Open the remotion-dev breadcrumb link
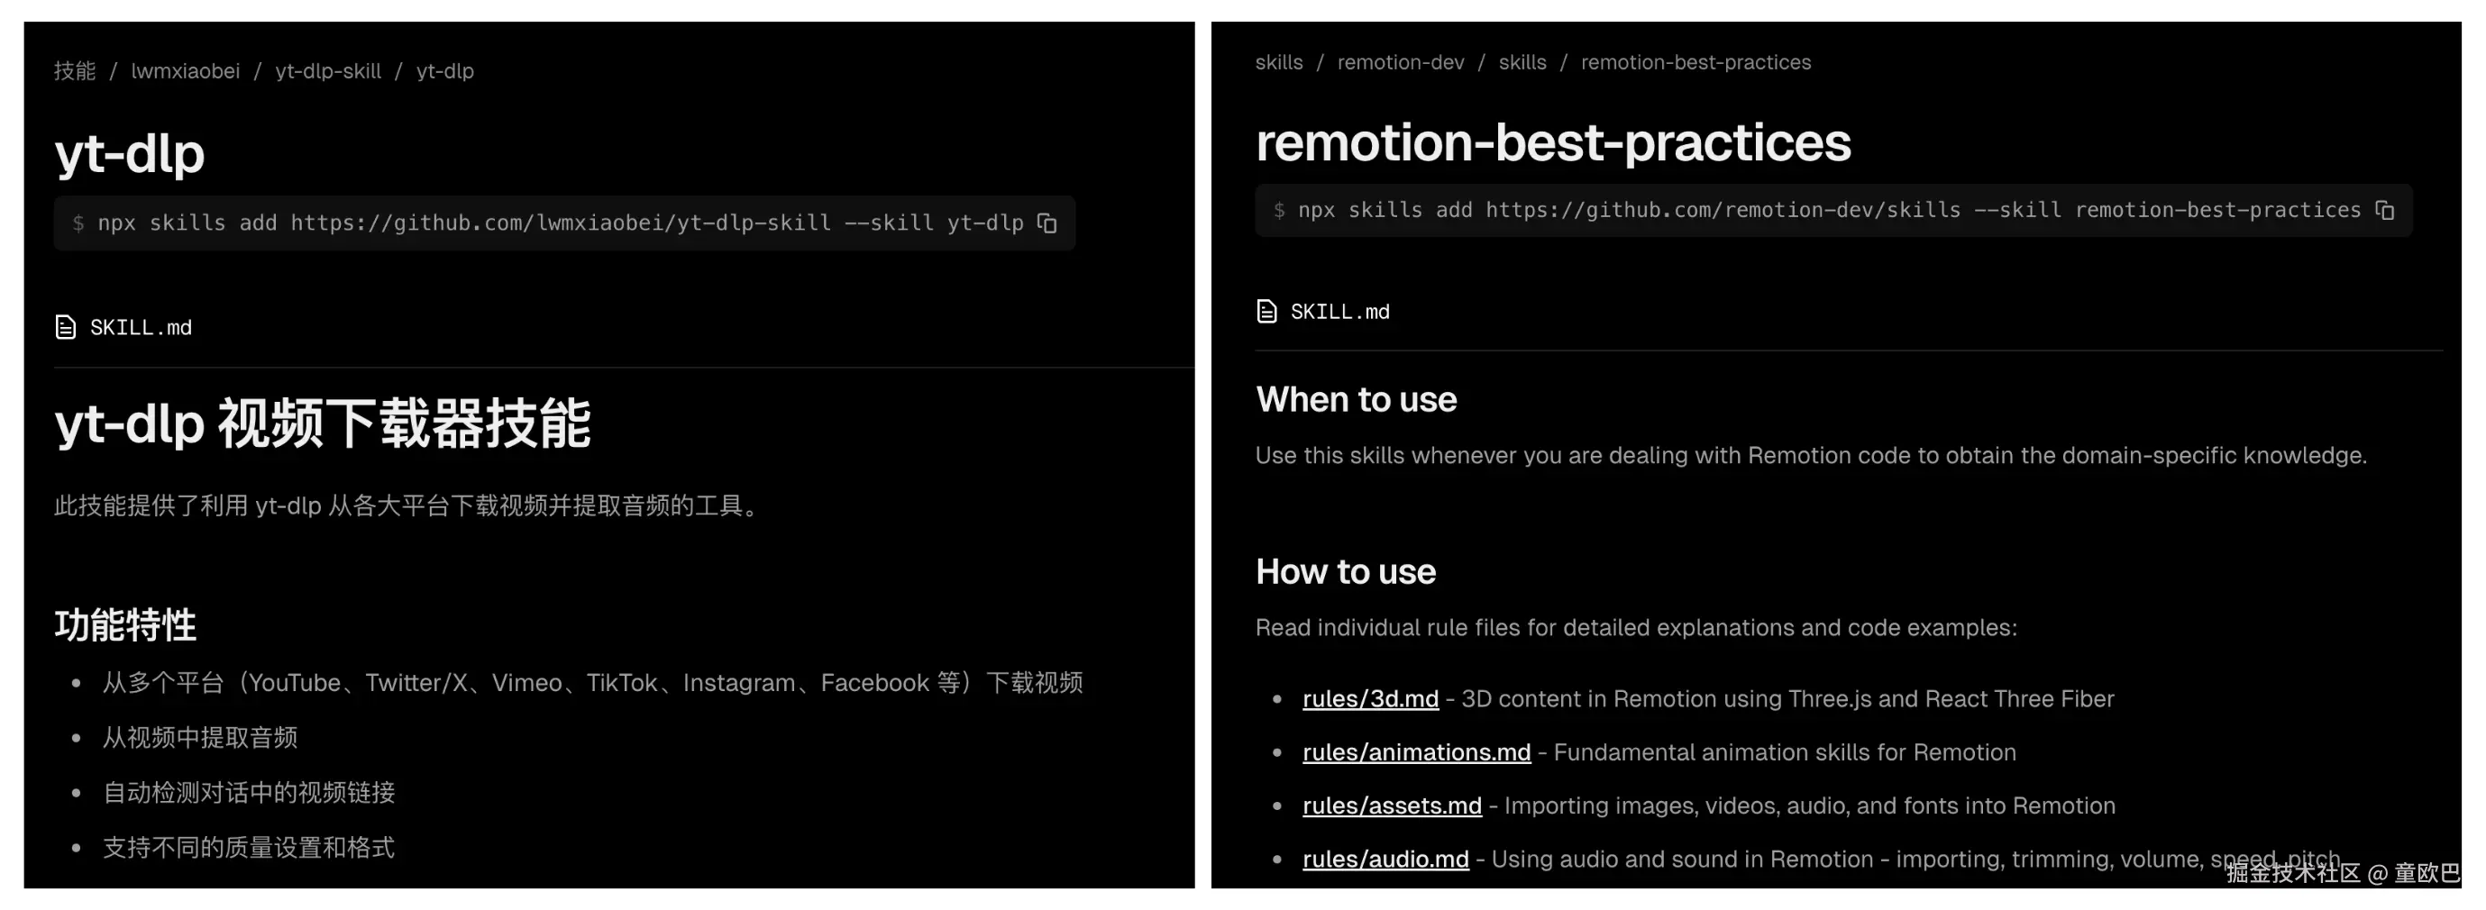 [1401, 62]
